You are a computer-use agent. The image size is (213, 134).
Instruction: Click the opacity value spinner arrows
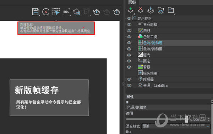click(x=209, y=119)
